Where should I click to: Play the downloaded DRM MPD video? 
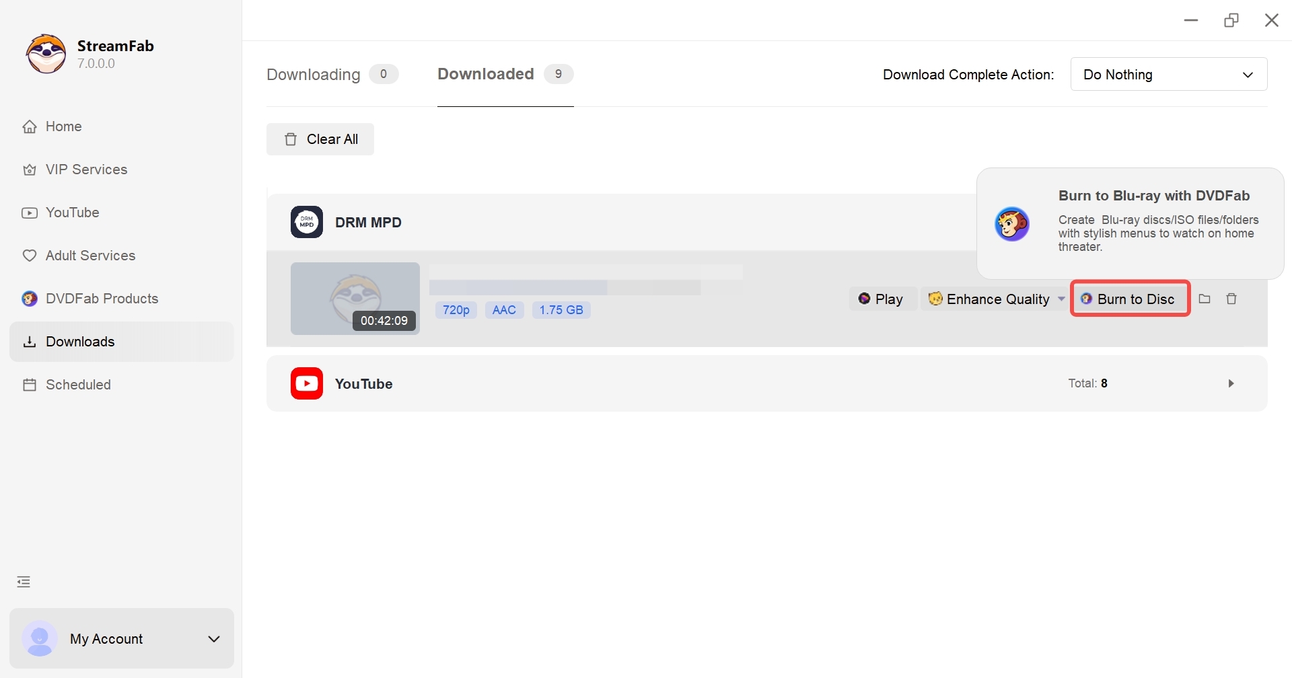pos(882,298)
